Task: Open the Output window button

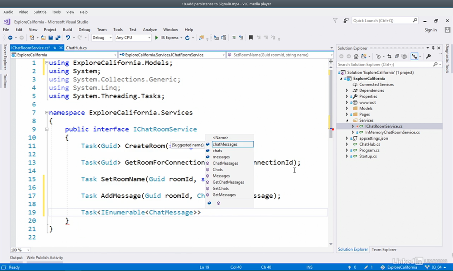Action: coord(16,258)
